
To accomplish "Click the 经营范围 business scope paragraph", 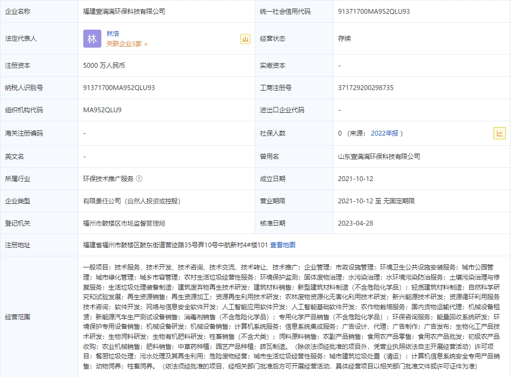I will pos(292,316).
